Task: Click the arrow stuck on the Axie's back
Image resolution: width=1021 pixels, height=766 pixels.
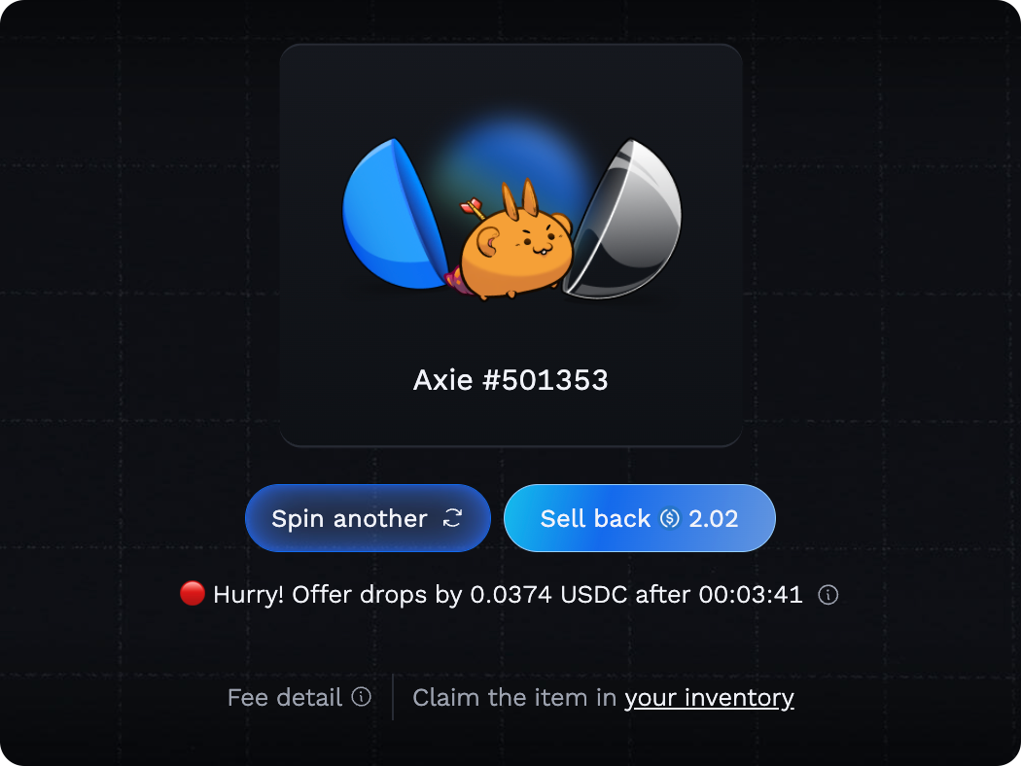Action: pos(474,209)
